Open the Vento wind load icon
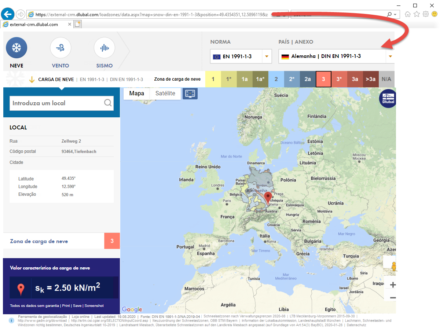Viewport: 440px width, 330px height. click(x=60, y=48)
